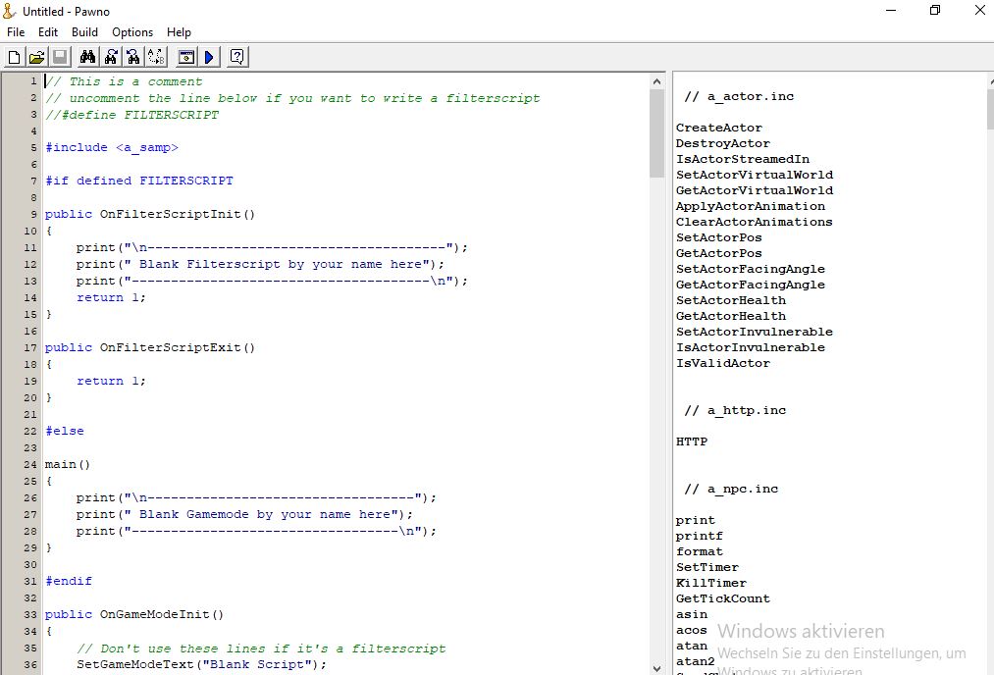Place cursor on the #include <a_samp> line
Screen dimensions: 994x675
(112, 147)
